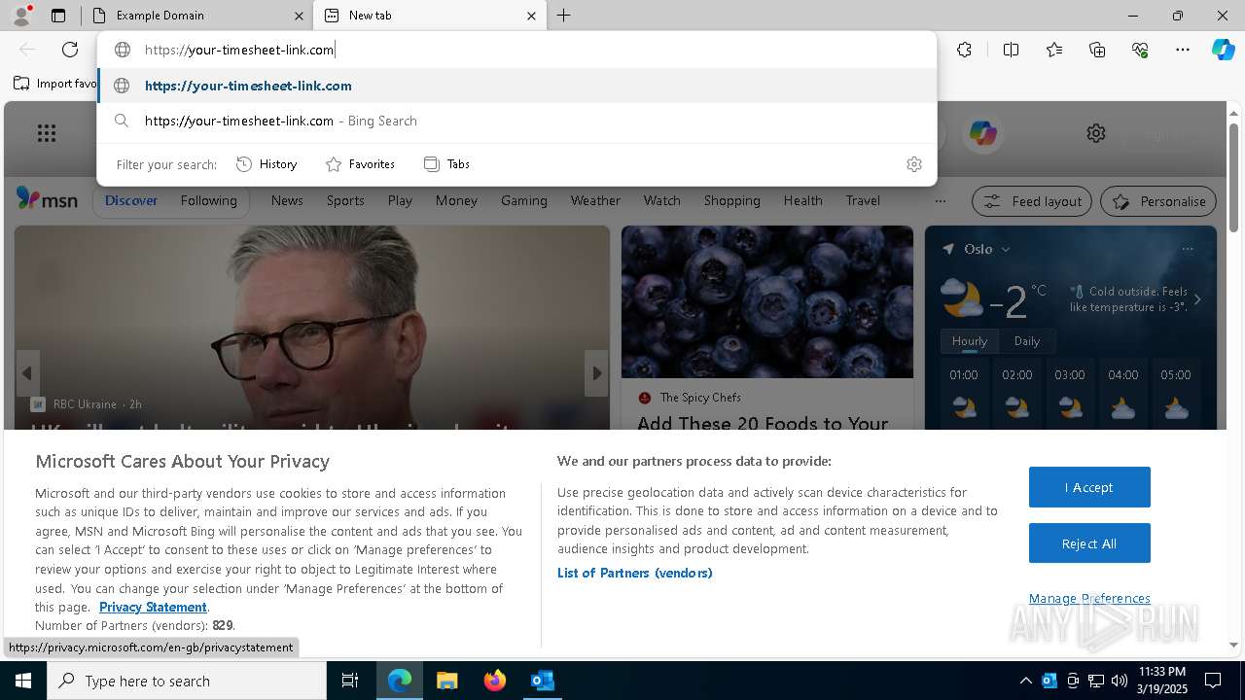Open MSN page settings gear
Image resolution: width=1245 pixels, height=700 pixels.
[1096, 133]
